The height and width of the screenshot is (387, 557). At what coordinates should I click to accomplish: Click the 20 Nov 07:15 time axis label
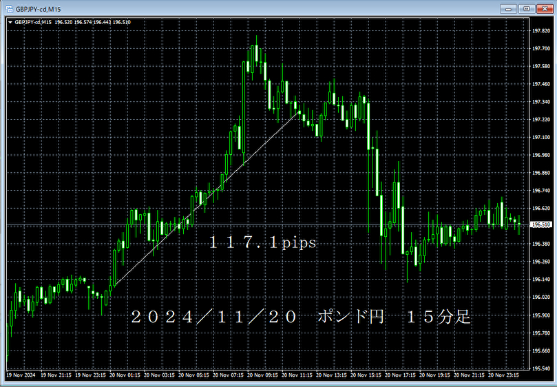228,375
